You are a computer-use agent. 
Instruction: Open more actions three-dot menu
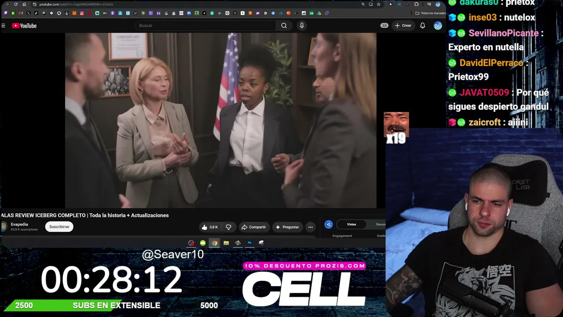point(311,227)
